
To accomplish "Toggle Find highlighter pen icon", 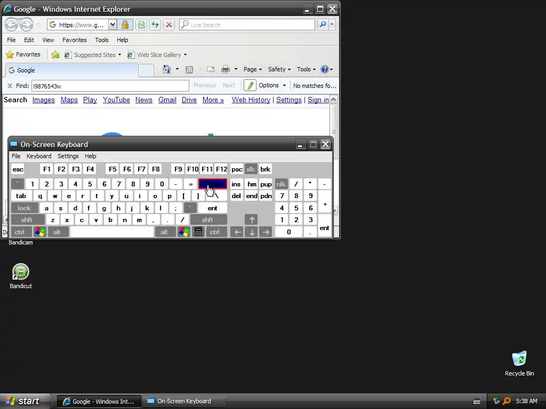I will (x=250, y=85).
